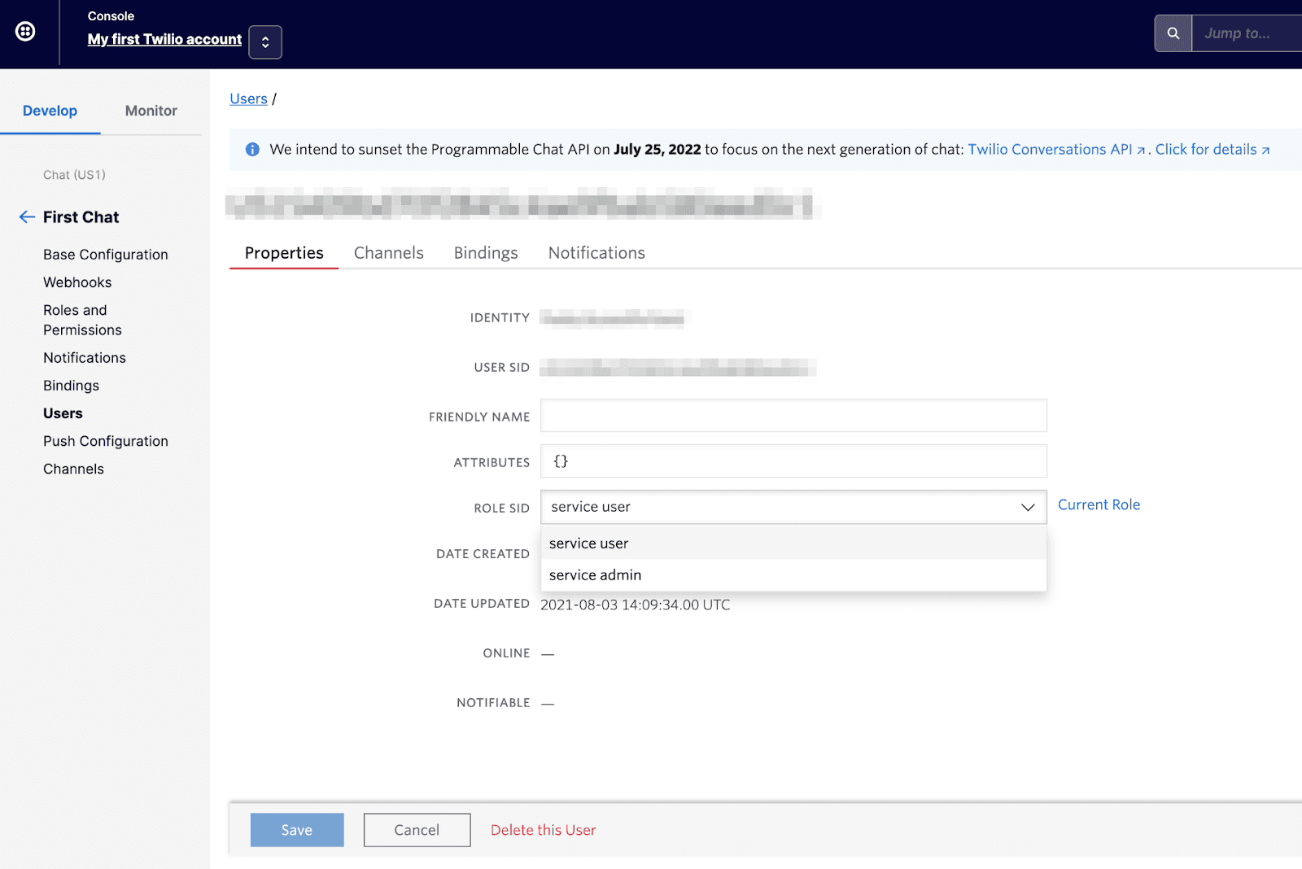Click Delete this User
The width and height of the screenshot is (1302, 869).
(543, 829)
